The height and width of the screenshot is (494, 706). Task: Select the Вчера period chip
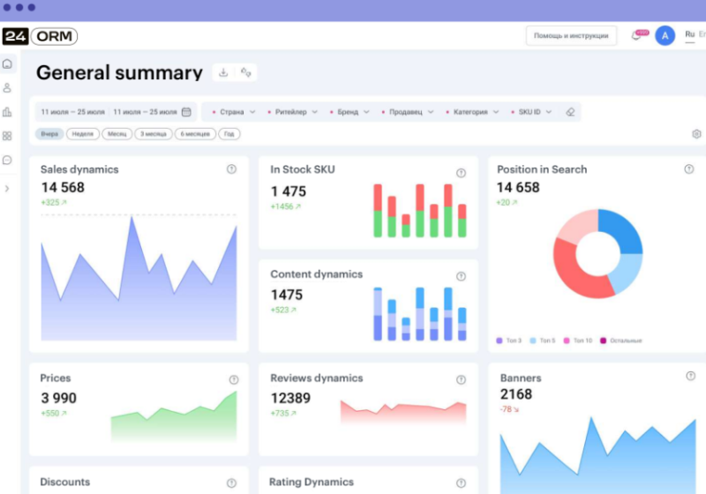49,134
